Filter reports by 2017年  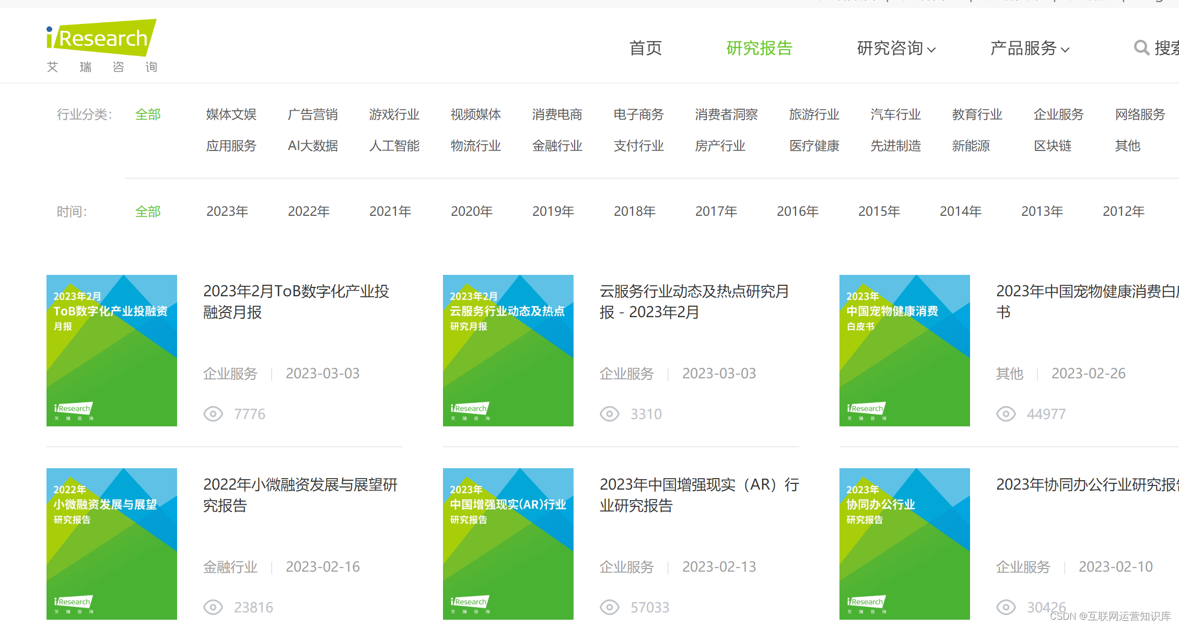pos(716,212)
